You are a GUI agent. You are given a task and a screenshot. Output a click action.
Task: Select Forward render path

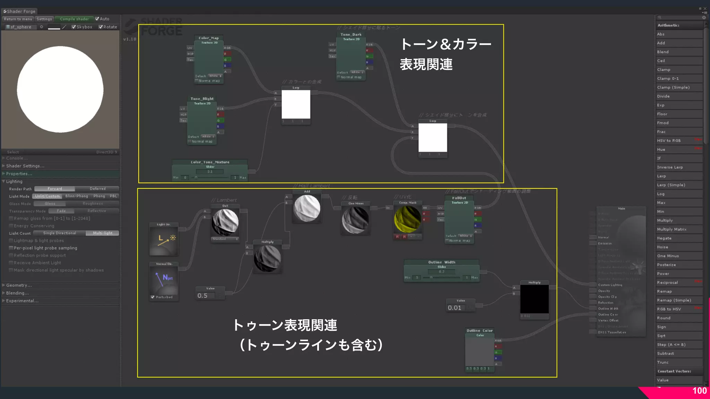[55, 188]
